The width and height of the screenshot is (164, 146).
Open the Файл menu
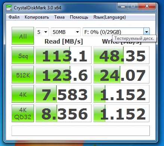(14, 17)
